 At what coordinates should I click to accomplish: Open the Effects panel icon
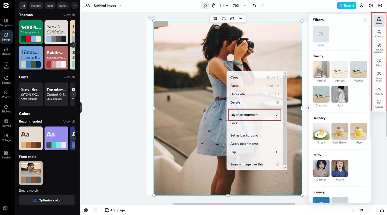pos(379,33)
